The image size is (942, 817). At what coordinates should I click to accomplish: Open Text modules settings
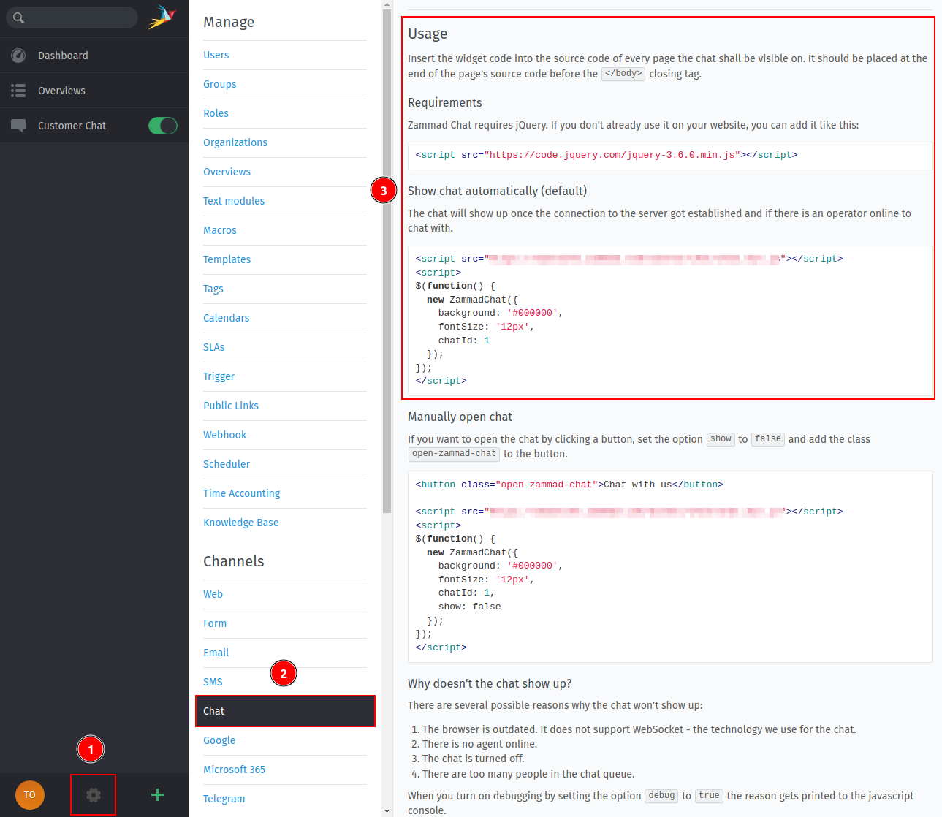(234, 201)
